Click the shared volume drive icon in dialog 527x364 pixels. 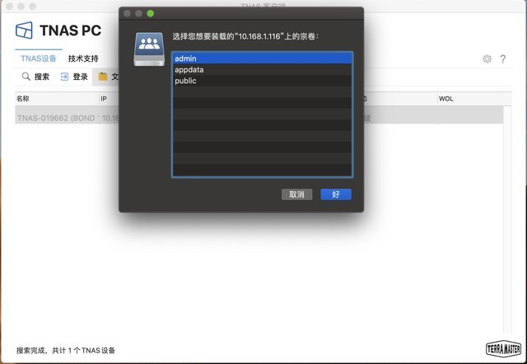[149, 49]
